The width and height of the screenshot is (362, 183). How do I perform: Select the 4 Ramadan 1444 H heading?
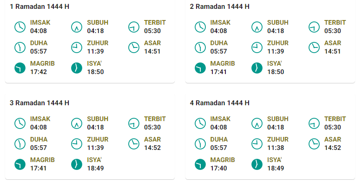pos(219,103)
